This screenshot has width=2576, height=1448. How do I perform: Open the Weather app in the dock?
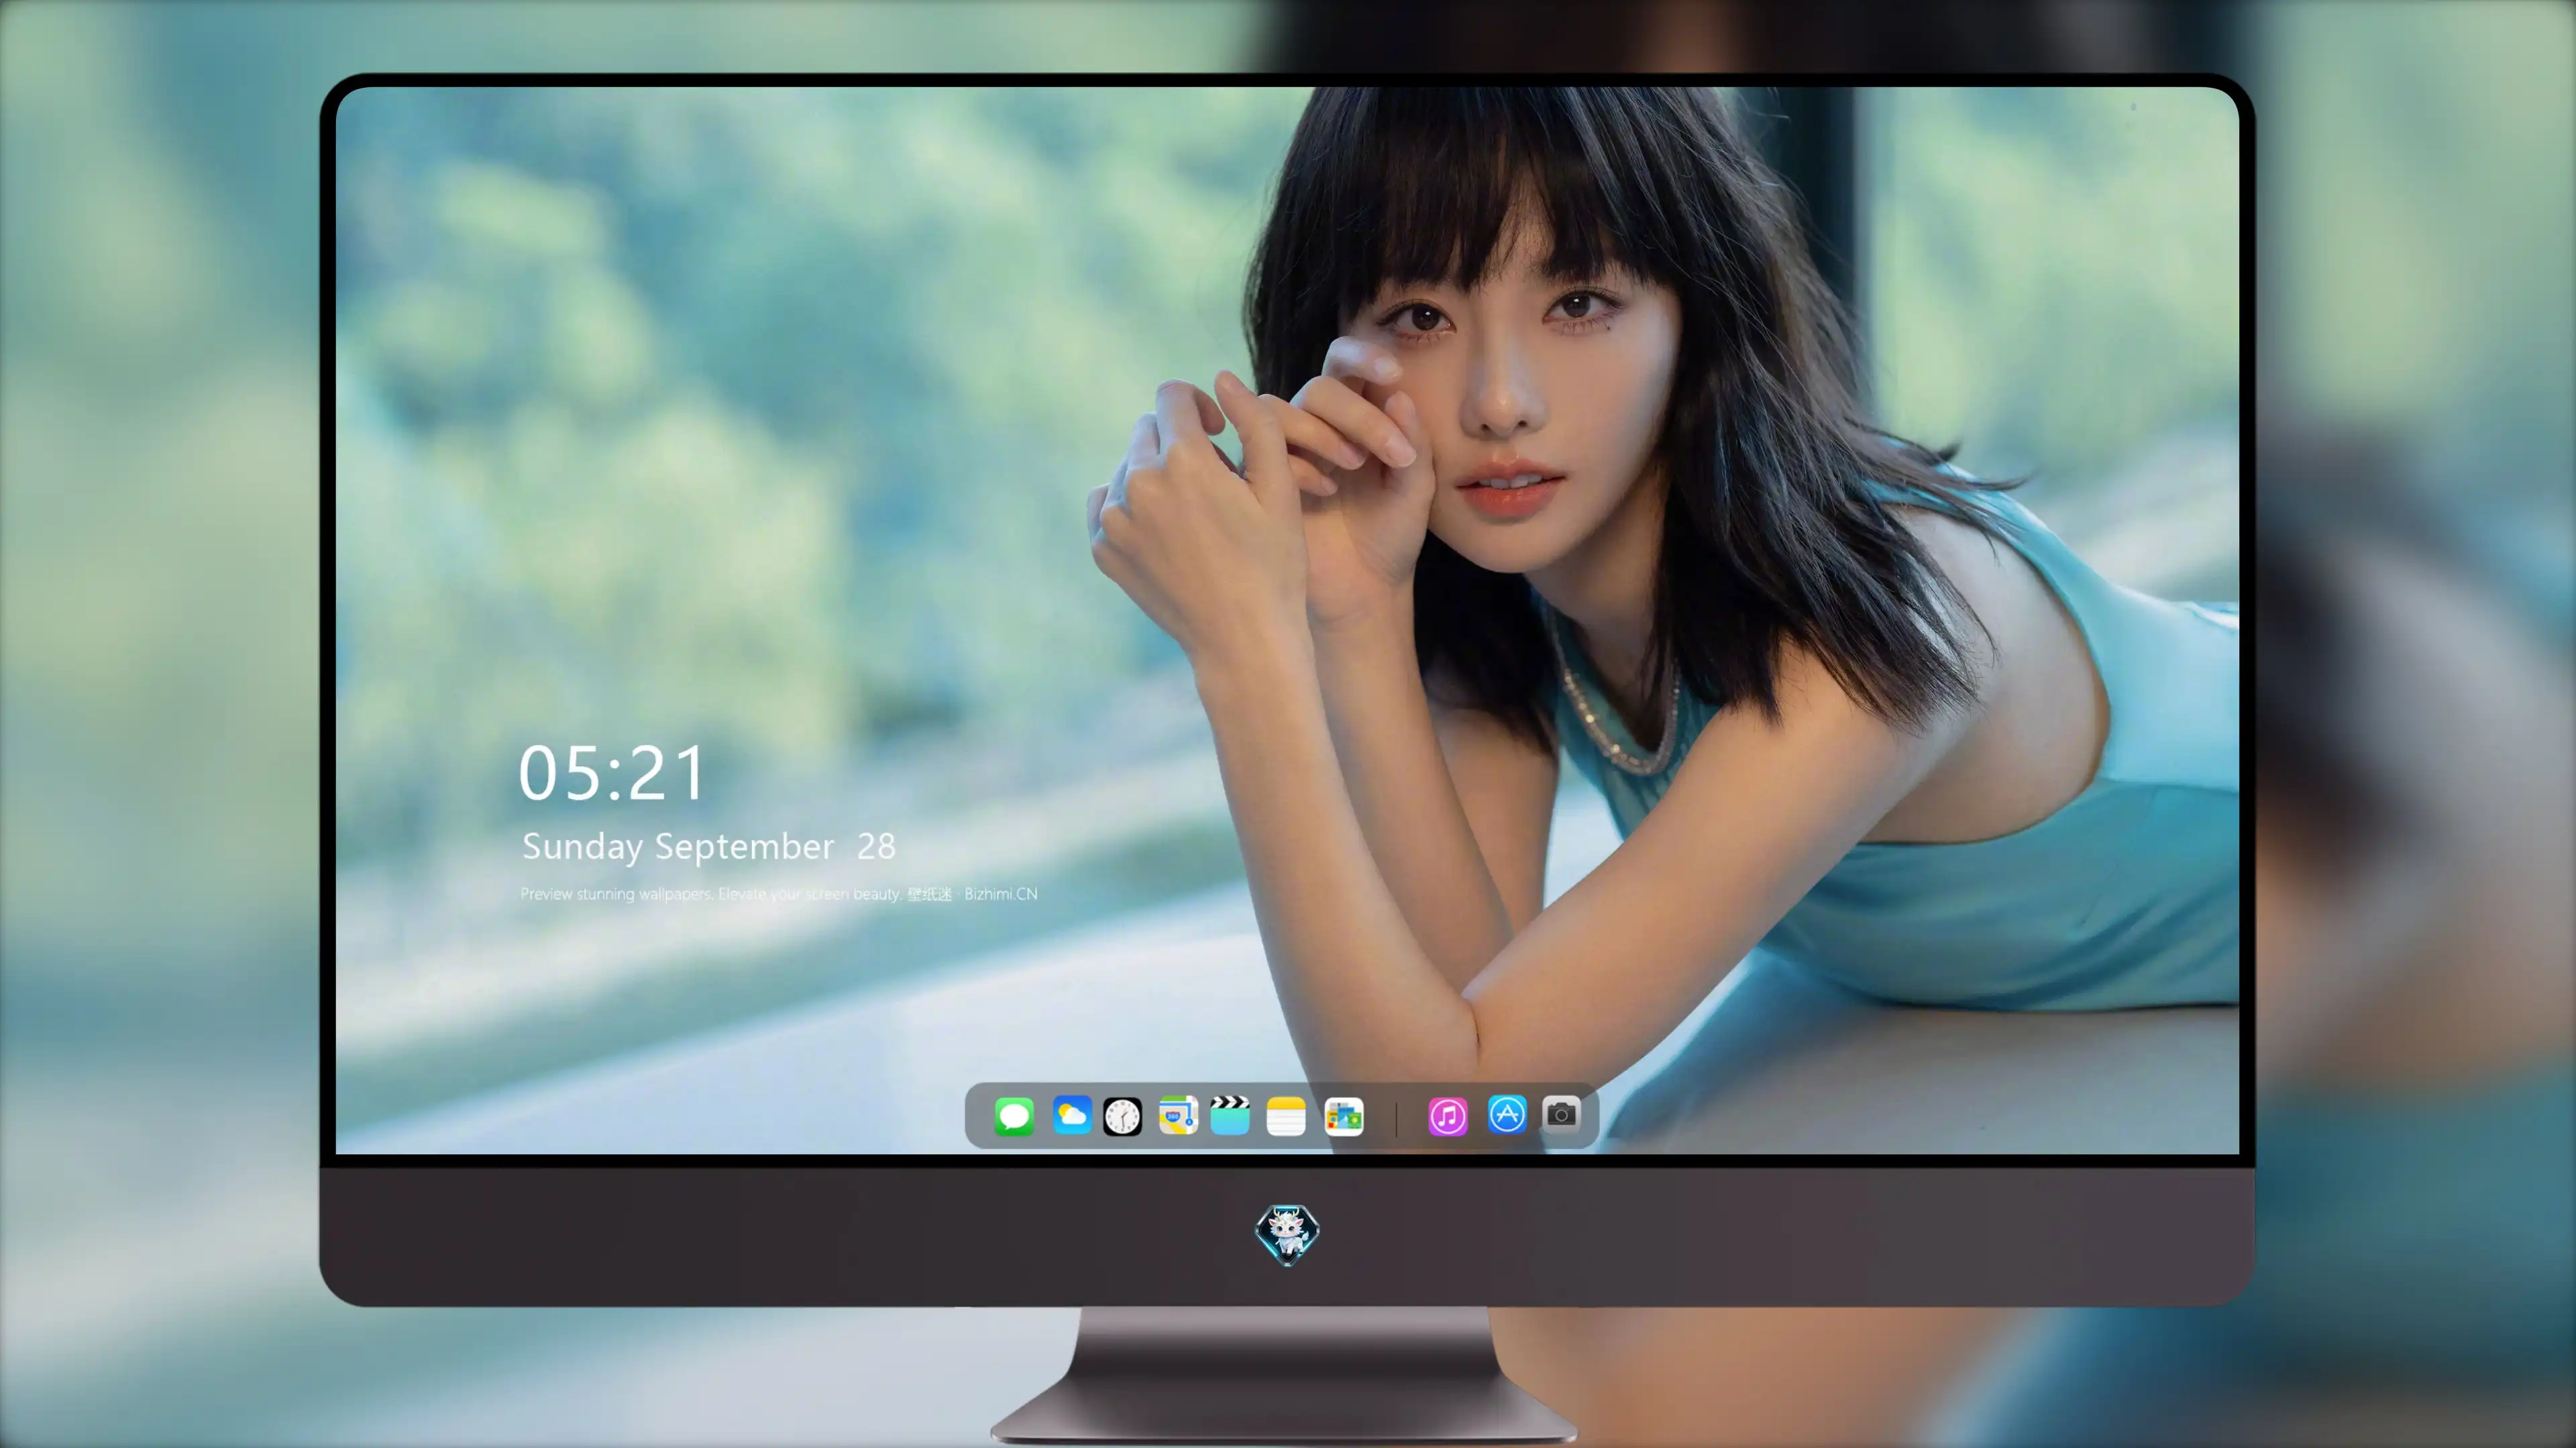(1071, 1115)
